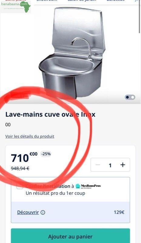Screen dimensions: 141x243
Task: Click the plus icon to increase quantity
Action: [123, 165]
